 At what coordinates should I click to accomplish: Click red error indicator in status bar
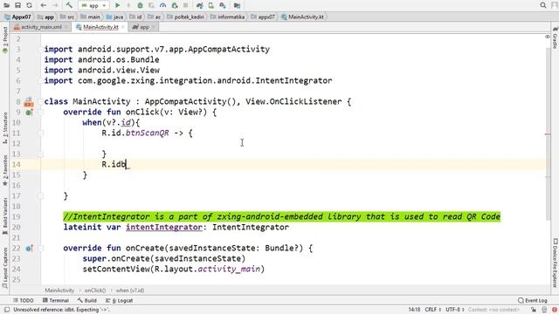click(555, 311)
